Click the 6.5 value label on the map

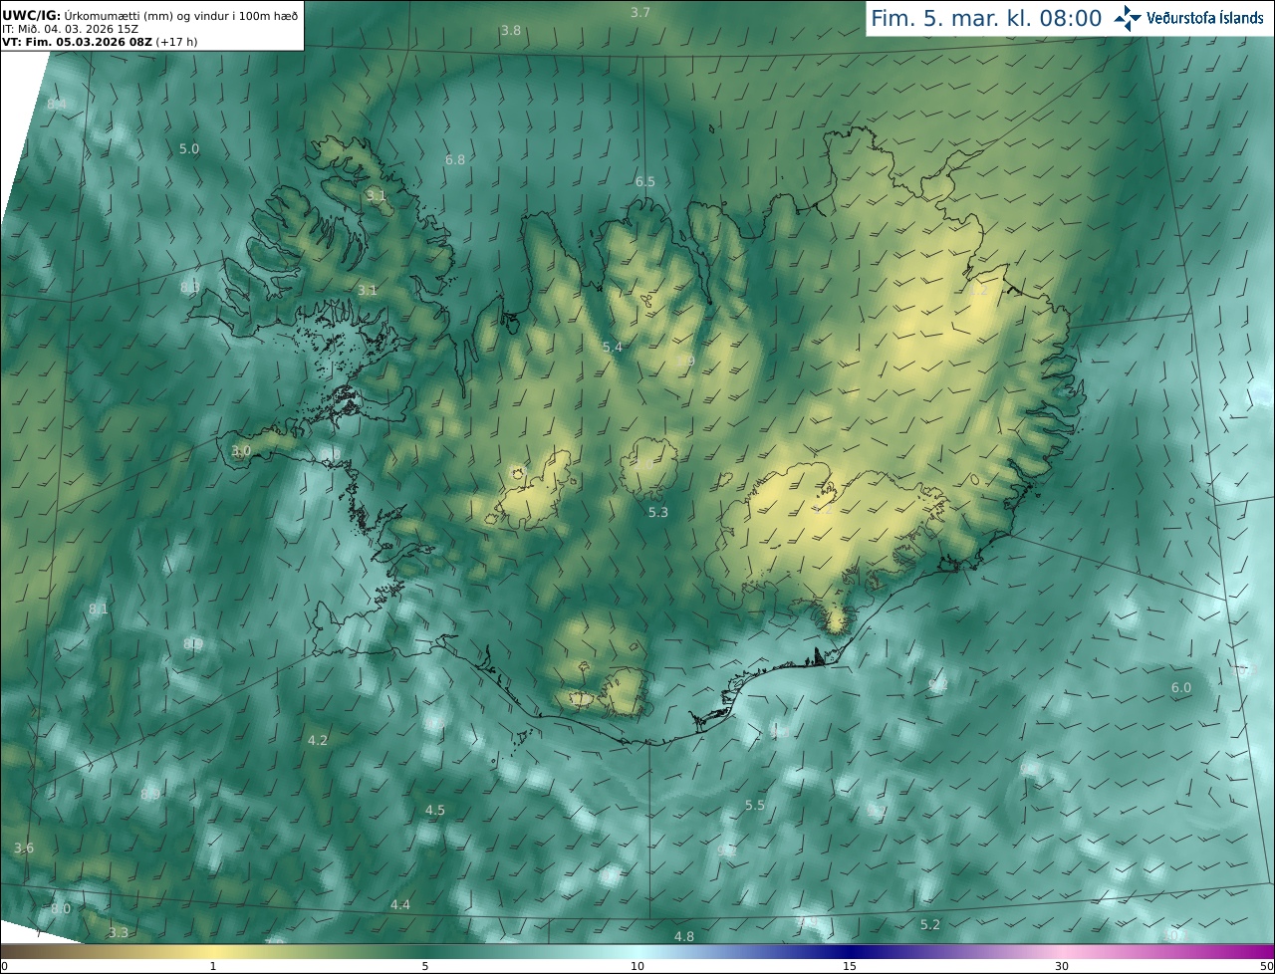(x=645, y=181)
